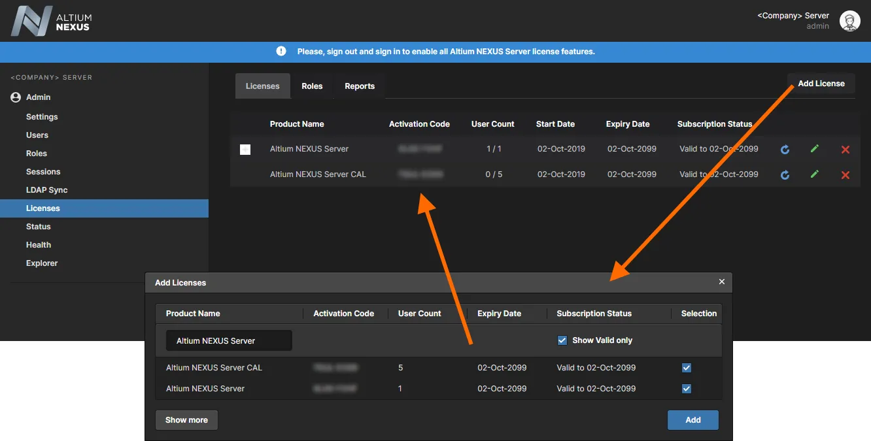Switch to the Licenses tab

(x=263, y=86)
